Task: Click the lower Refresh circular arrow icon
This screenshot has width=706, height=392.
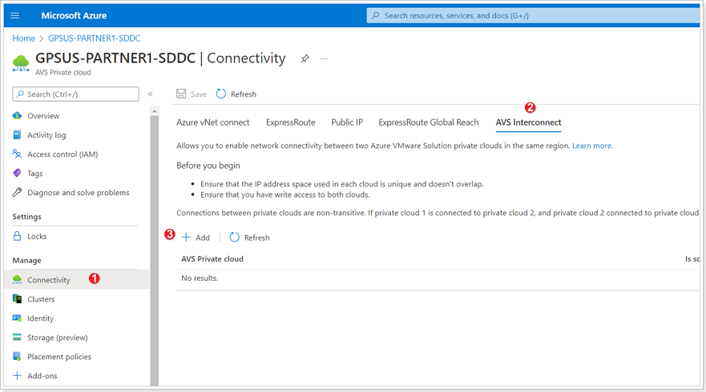Action: pos(234,237)
